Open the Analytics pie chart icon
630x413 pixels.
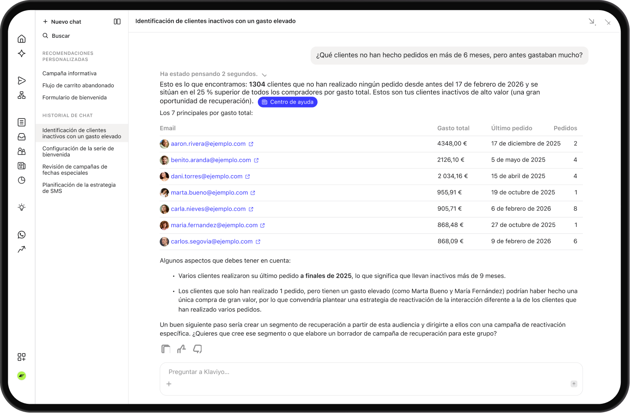tap(21, 180)
